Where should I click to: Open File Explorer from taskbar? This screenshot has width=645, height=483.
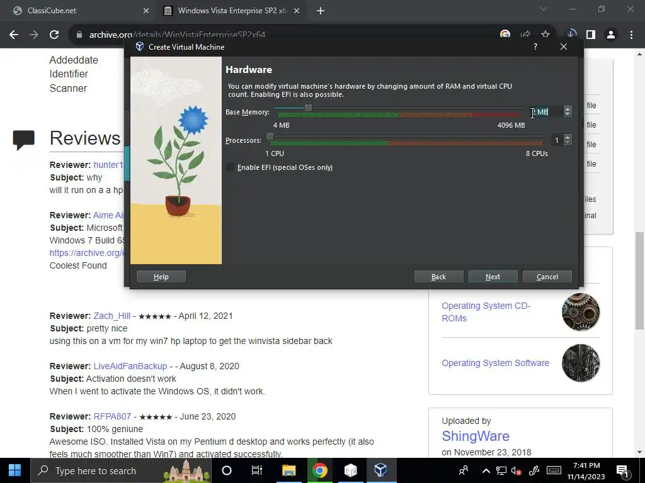tap(288, 470)
